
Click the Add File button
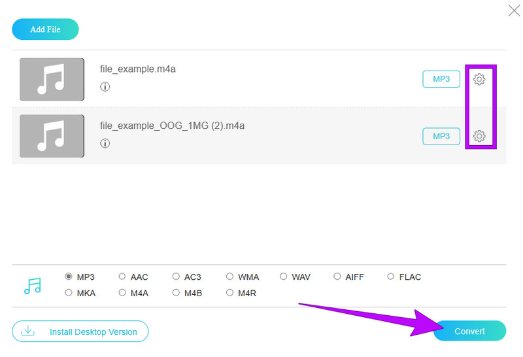pyautogui.click(x=45, y=29)
